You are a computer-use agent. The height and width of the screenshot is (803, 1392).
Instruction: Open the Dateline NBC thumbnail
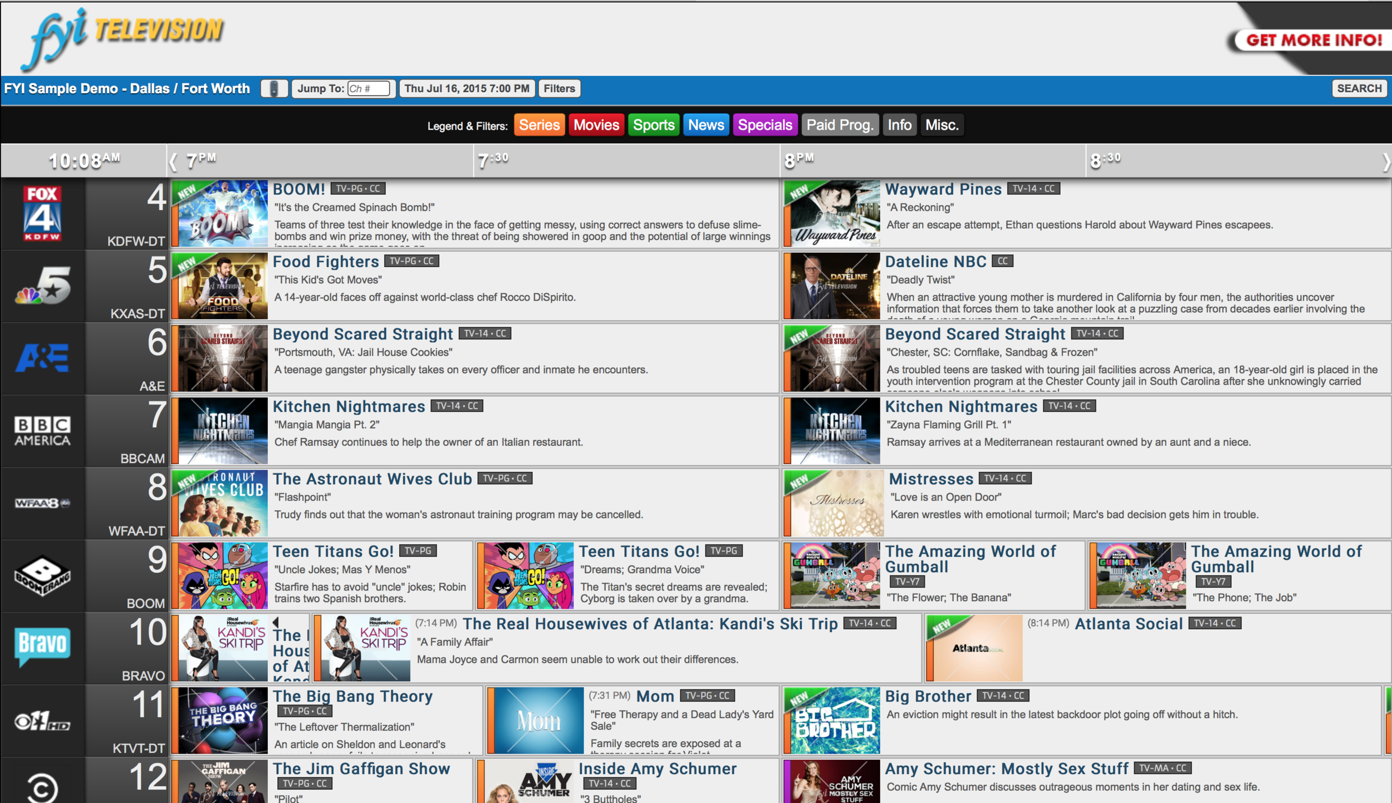(835, 285)
